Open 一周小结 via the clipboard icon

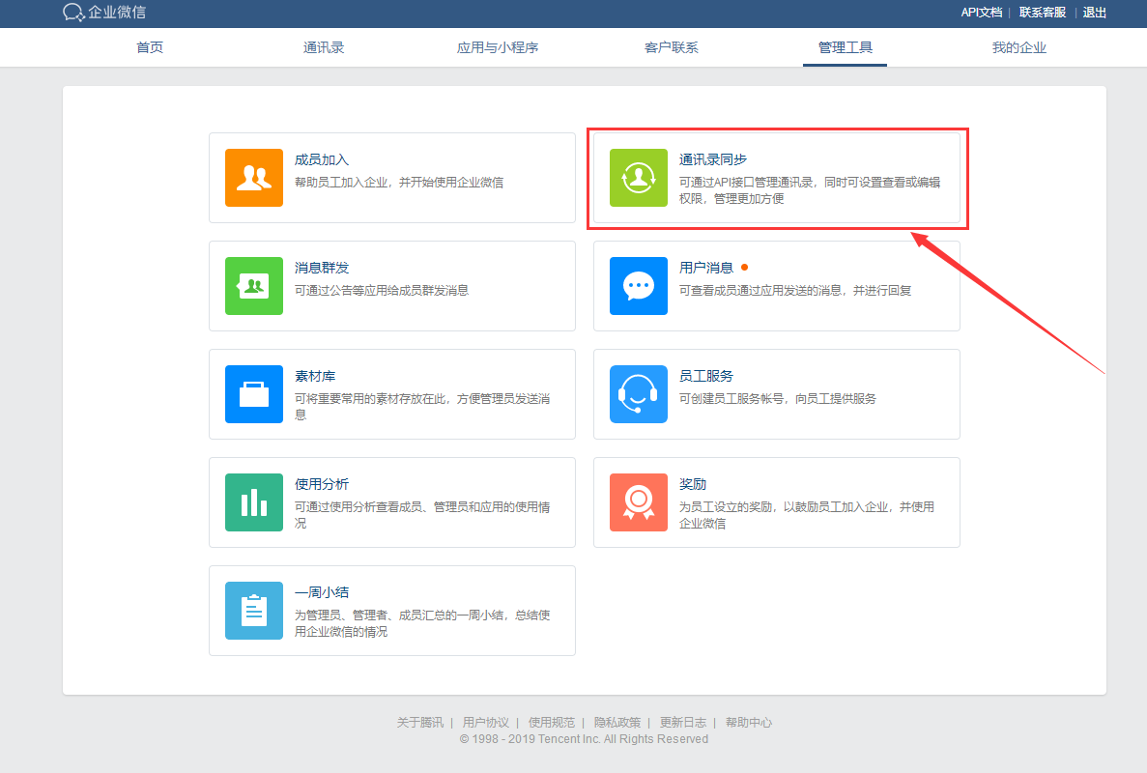[253, 611]
